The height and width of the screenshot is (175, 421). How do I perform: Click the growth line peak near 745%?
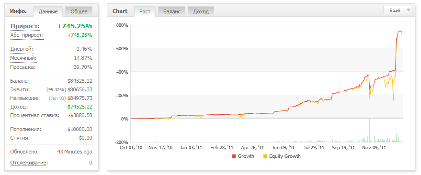coord(399,31)
